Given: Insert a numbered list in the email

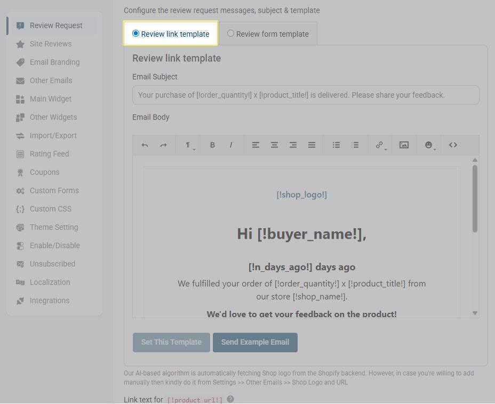Looking at the screenshot, I should pyautogui.click(x=354, y=144).
